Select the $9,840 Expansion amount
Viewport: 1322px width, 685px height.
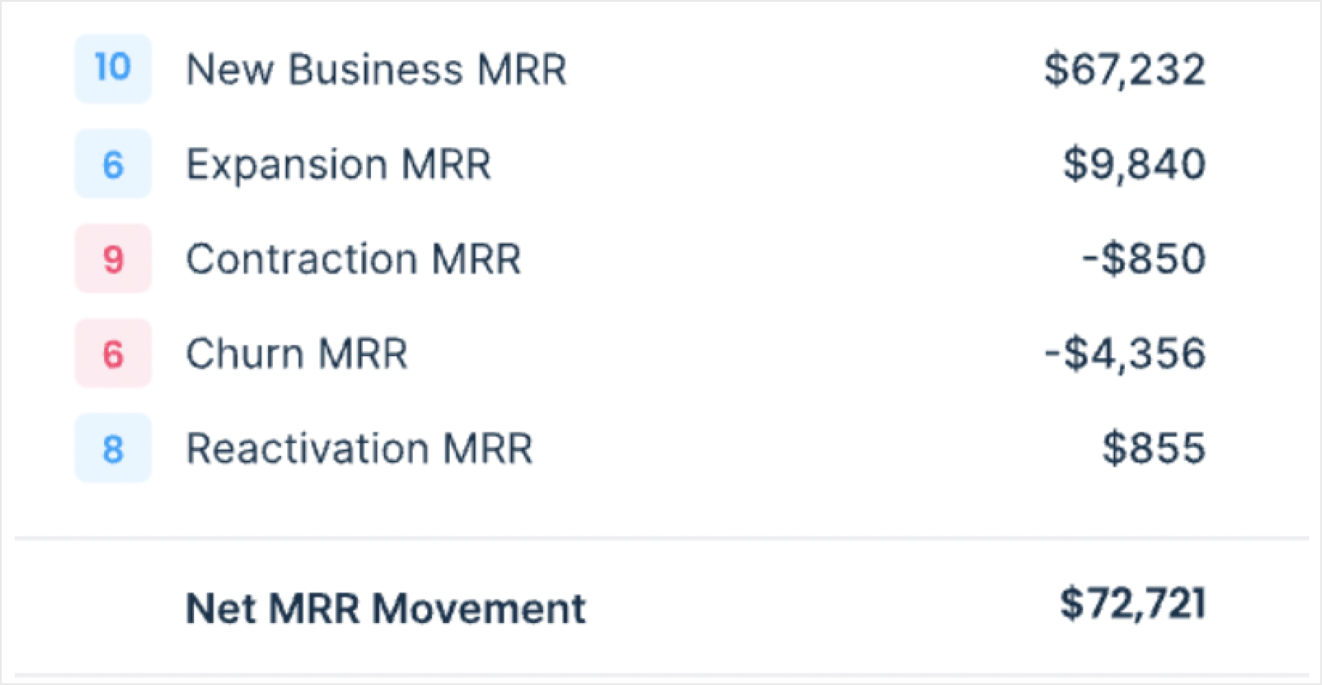(1134, 164)
